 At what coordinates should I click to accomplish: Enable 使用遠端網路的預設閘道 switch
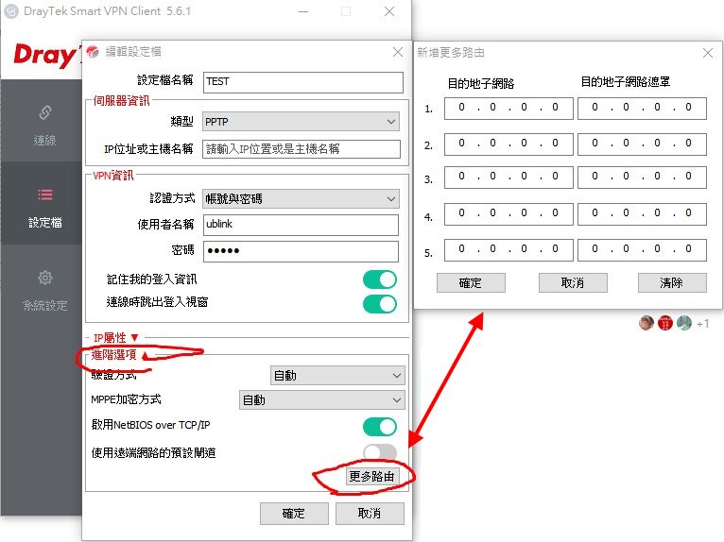click(x=380, y=452)
